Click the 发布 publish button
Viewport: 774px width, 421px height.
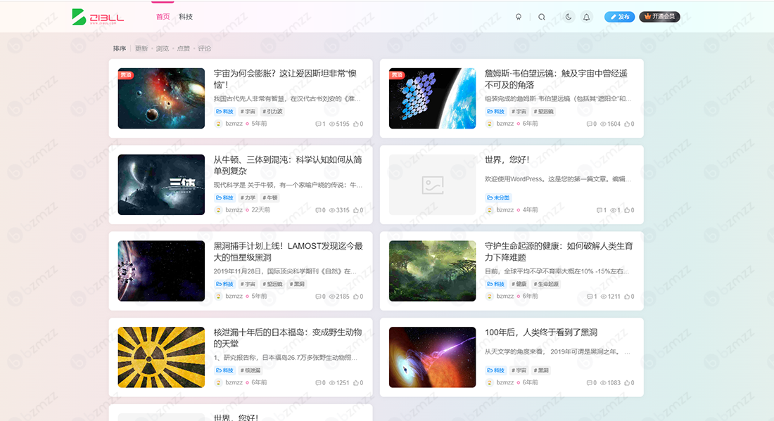(x=619, y=17)
